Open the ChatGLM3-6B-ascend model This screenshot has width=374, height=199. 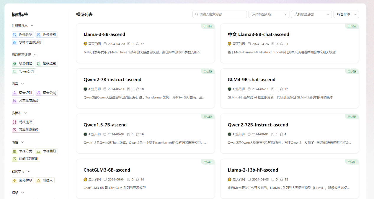tap(107, 170)
